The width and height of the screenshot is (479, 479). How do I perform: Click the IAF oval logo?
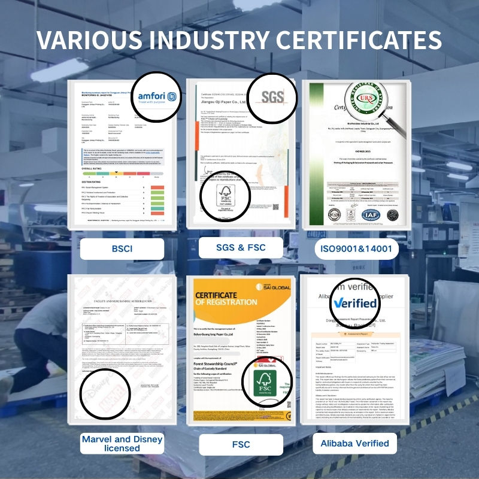(x=371, y=215)
